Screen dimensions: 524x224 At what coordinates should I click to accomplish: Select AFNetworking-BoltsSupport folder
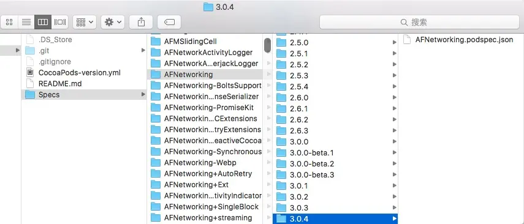(205, 86)
